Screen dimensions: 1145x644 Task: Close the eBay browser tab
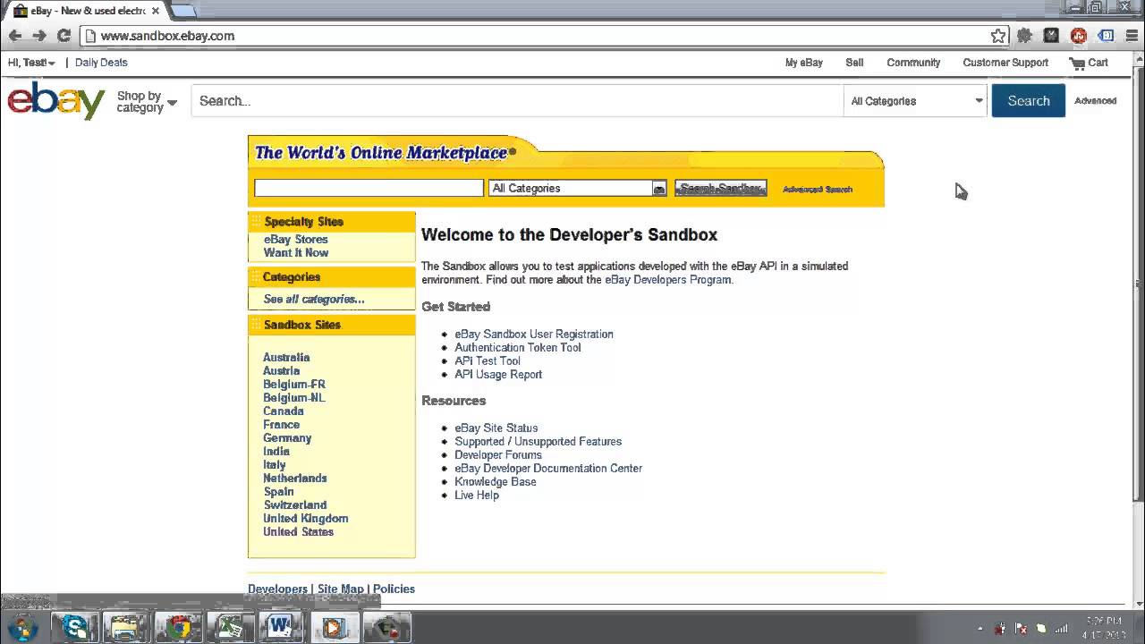[155, 11]
